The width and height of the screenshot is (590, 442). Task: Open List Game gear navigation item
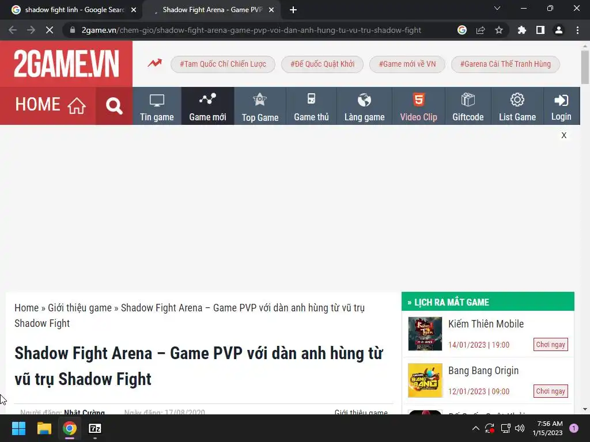[517, 106]
